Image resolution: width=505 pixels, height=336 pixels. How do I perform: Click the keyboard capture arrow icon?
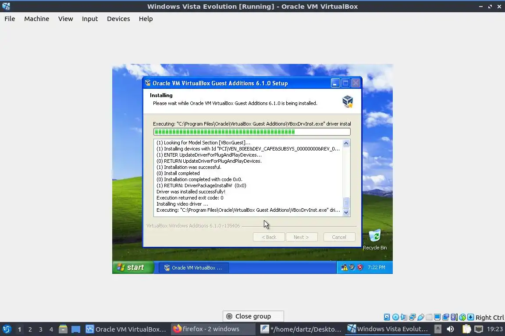click(x=470, y=317)
